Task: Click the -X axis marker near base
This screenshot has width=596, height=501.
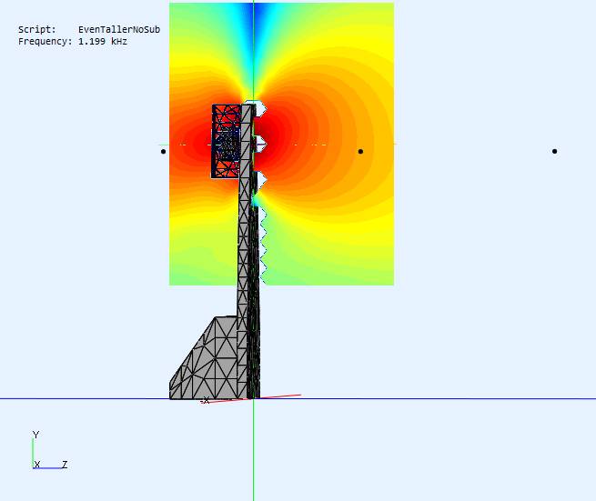Action: (206, 400)
